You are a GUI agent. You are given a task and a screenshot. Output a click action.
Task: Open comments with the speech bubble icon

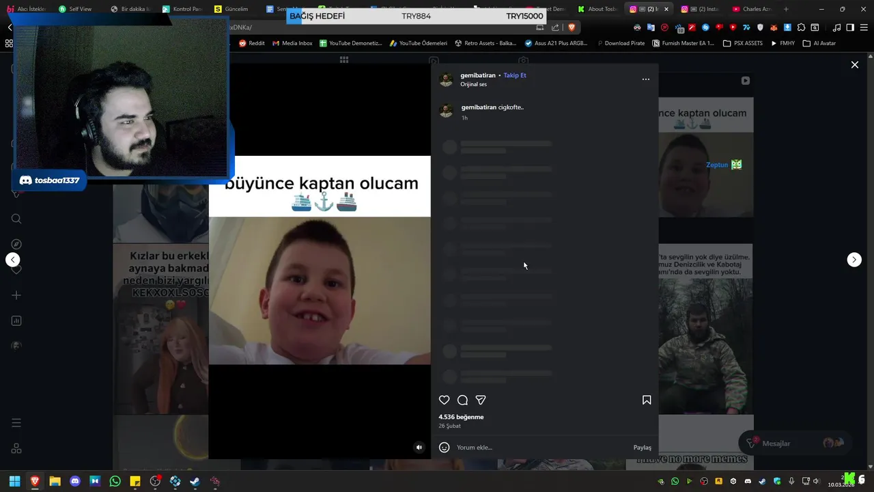coord(462,400)
